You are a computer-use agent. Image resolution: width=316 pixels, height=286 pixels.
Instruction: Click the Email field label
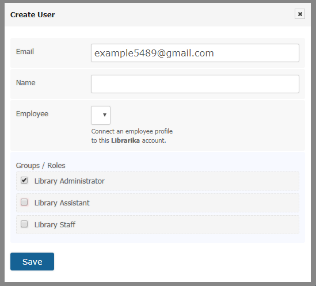coord(25,52)
